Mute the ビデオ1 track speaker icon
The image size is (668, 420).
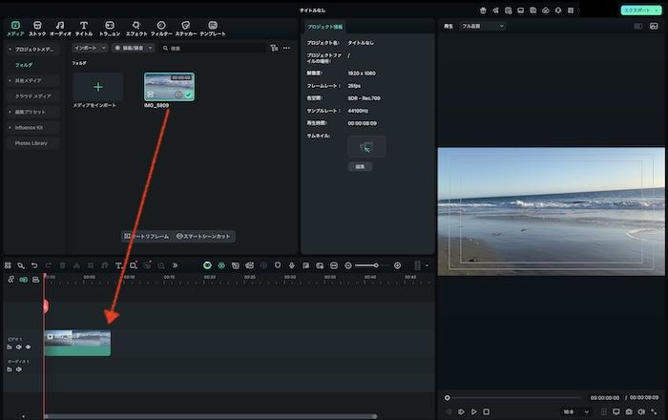point(18,347)
